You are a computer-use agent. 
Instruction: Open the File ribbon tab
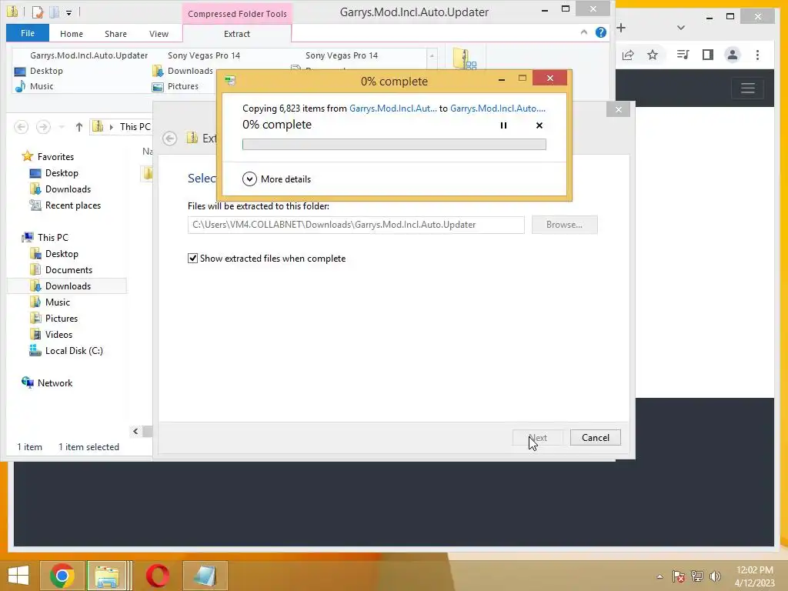(28, 33)
